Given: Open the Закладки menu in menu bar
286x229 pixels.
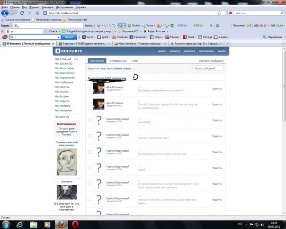Looking at the screenshot, I should click(x=47, y=7).
